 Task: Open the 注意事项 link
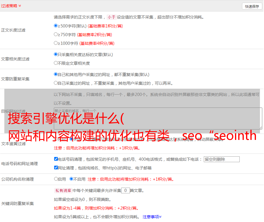pos(152,217)
